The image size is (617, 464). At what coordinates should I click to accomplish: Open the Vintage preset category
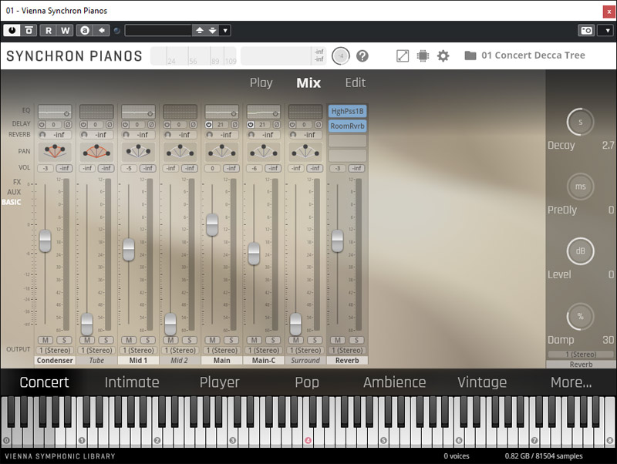click(483, 382)
